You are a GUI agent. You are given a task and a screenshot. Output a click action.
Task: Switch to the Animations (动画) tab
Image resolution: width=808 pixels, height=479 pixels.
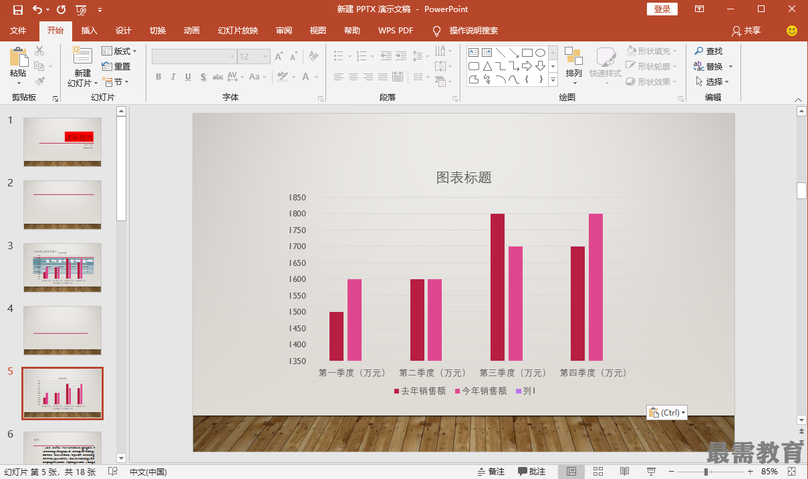point(192,31)
